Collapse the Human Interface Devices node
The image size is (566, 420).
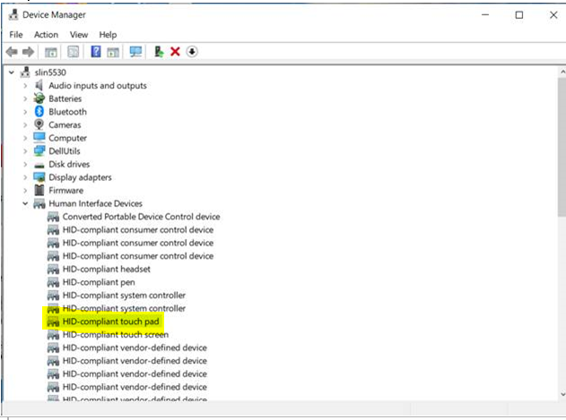tap(25, 203)
